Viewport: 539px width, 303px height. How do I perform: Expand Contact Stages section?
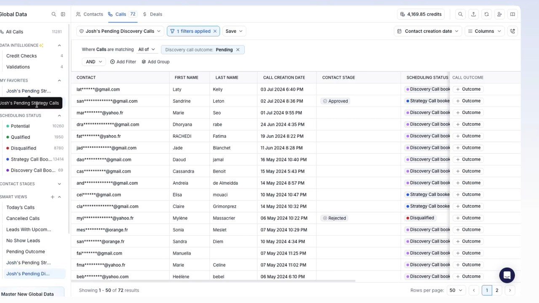click(x=59, y=184)
